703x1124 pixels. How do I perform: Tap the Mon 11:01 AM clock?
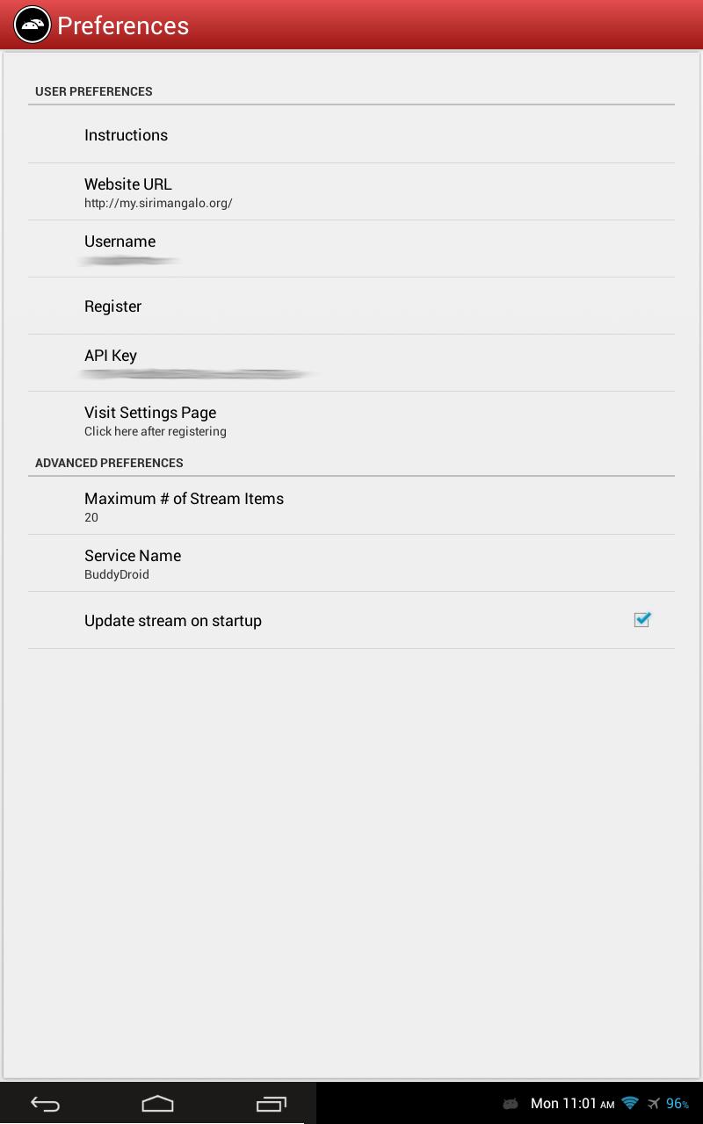(572, 1104)
